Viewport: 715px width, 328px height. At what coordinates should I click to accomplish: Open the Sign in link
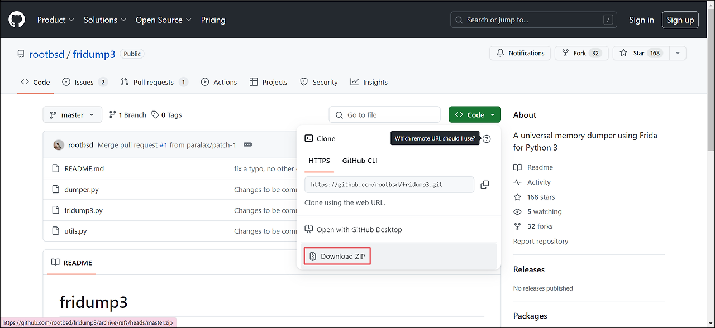pos(641,20)
